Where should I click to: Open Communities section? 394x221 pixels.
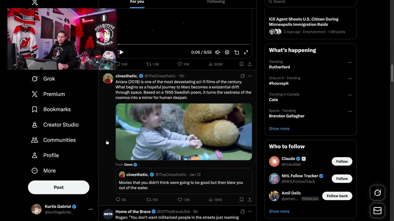pos(54,140)
